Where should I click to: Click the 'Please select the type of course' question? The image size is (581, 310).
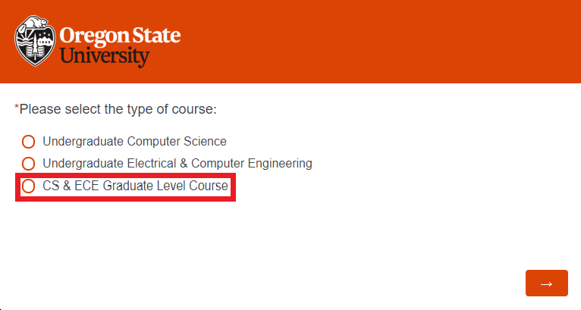(x=118, y=110)
